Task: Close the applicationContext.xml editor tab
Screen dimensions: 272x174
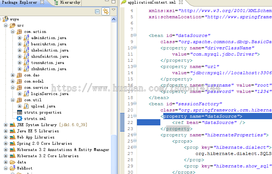Action: click(x=181, y=3)
